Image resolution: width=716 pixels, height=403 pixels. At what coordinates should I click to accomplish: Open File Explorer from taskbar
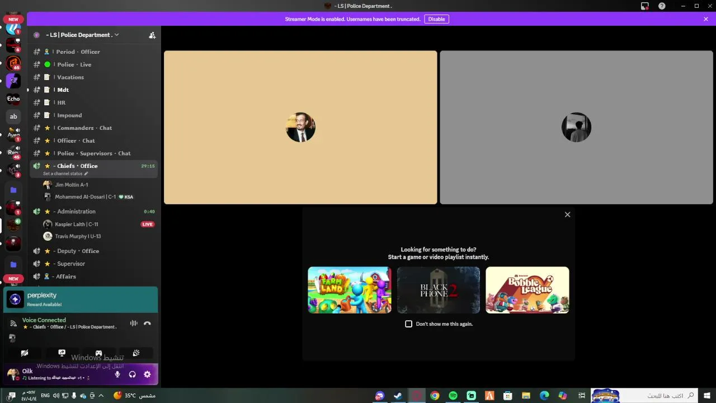[x=526, y=396]
